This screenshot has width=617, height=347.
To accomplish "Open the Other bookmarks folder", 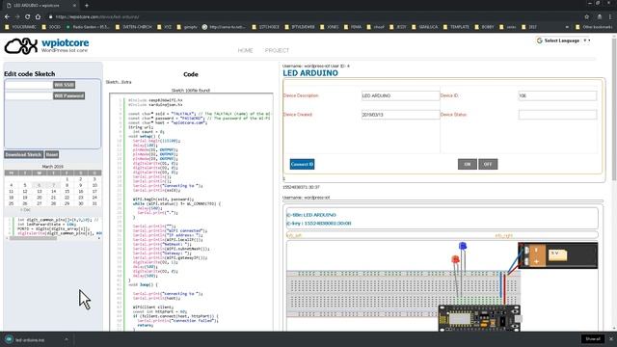I will [x=594, y=27].
